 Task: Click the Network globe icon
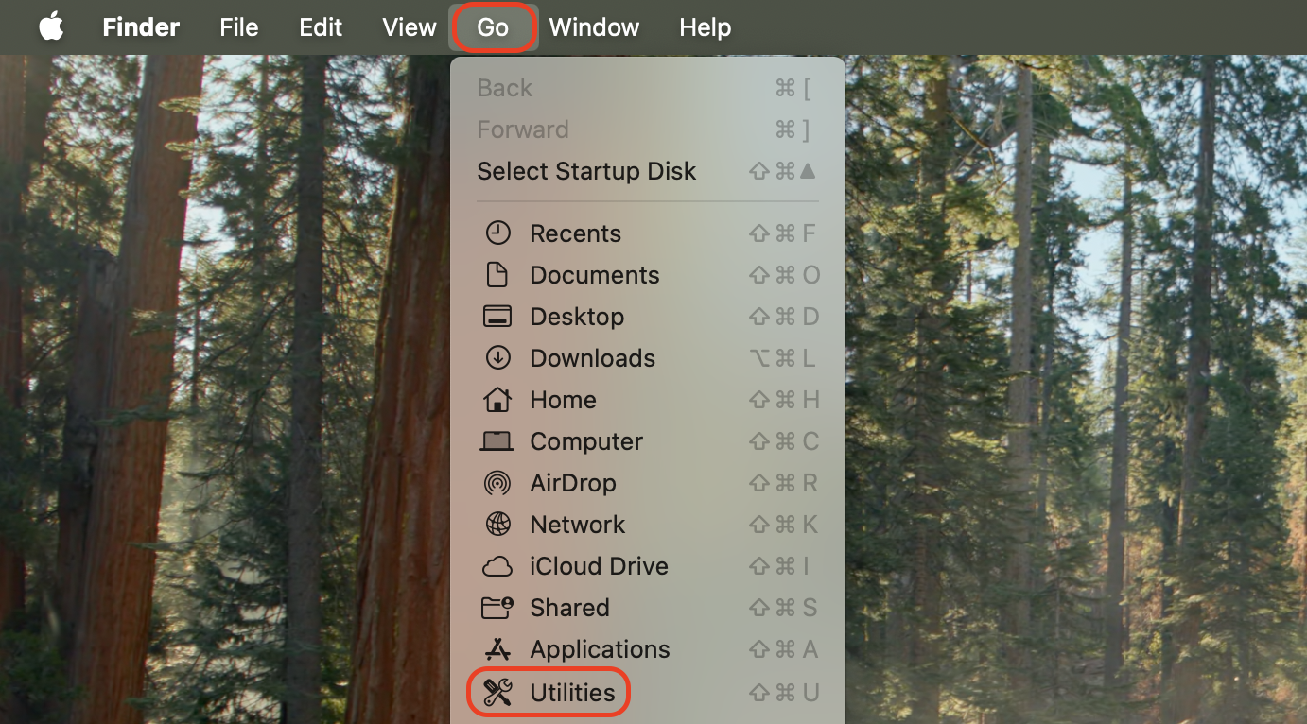[x=497, y=524]
